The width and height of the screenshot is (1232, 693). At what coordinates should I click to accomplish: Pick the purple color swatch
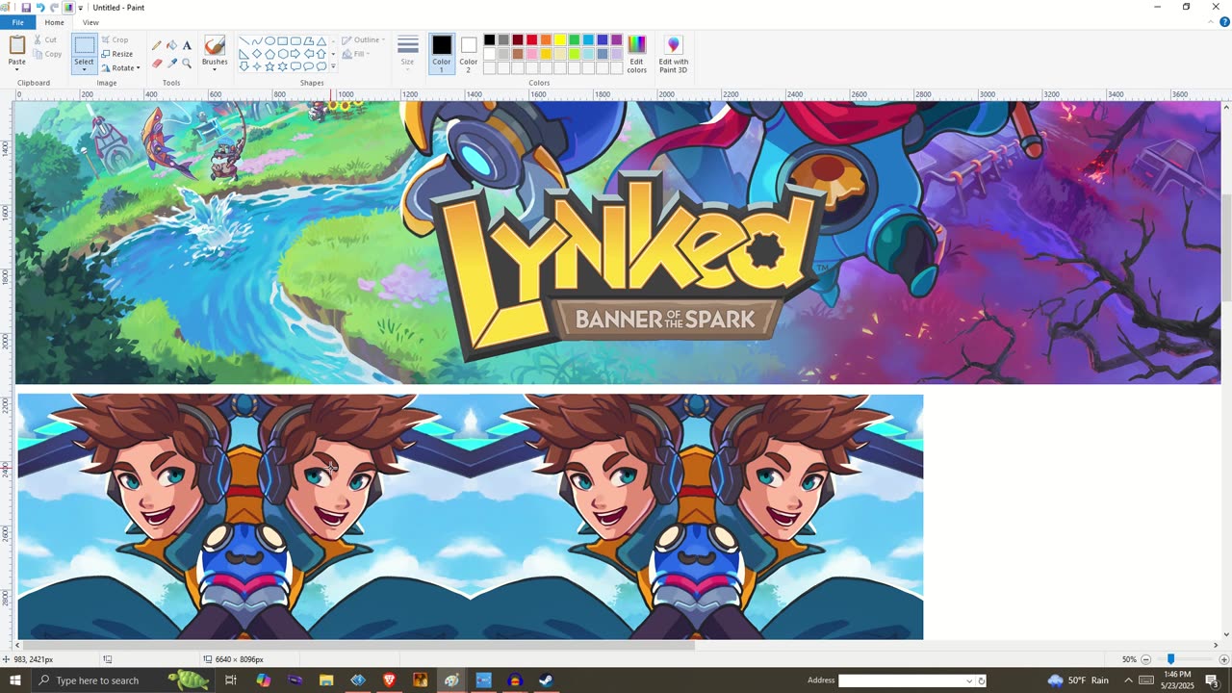click(x=617, y=40)
